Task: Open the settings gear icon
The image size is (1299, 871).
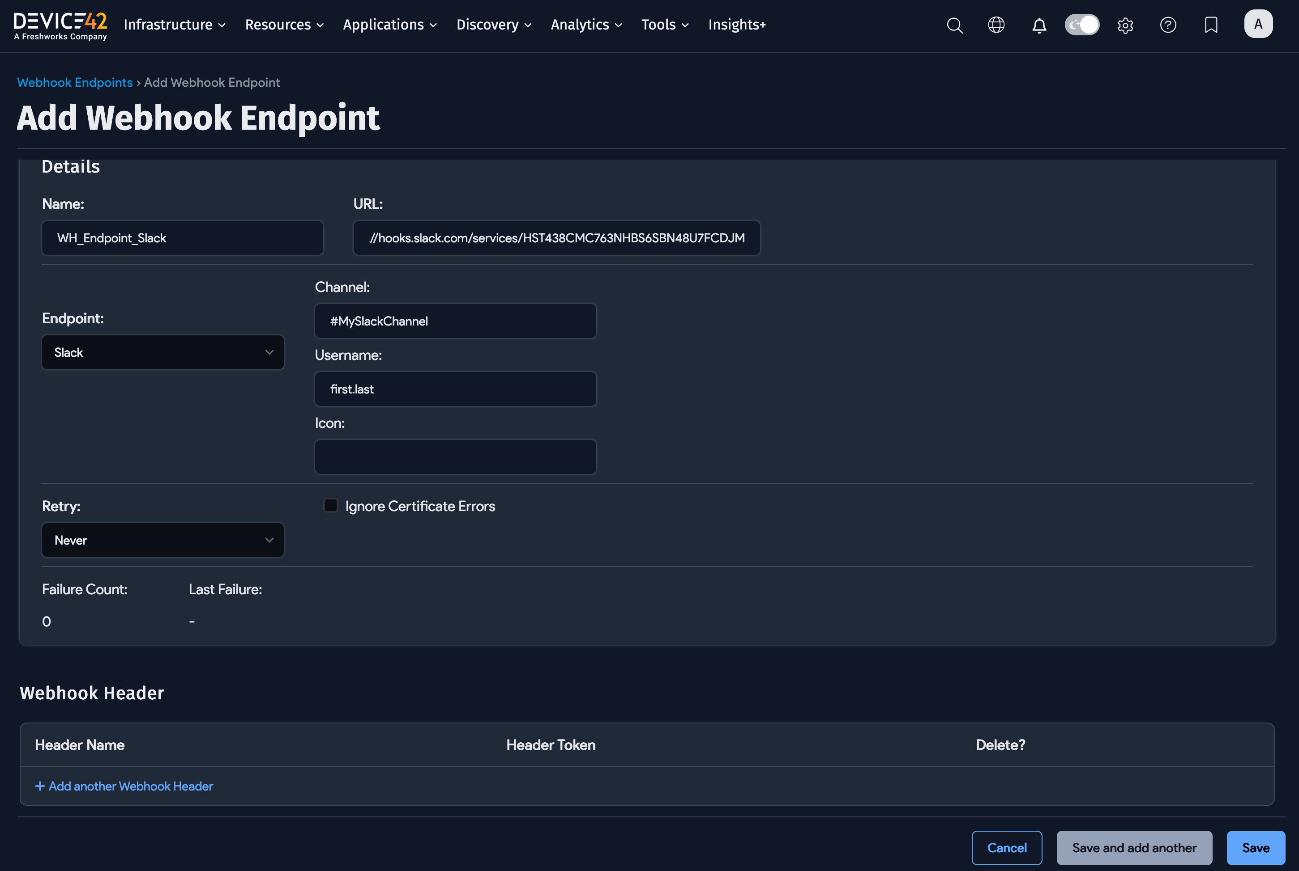Action: (1125, 25)
